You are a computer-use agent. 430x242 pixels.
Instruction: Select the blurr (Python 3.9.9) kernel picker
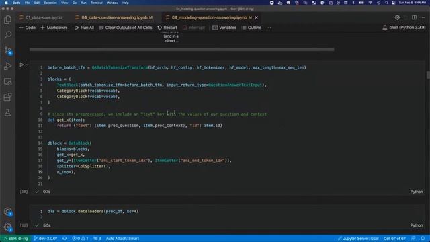tap(404, 28)
